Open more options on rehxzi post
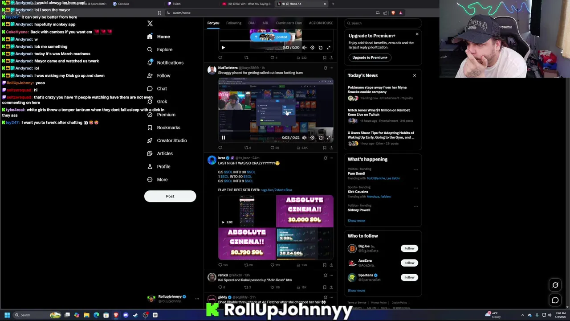Image resolution: width=570 pixels, height=321 pixels. [331, 275]
